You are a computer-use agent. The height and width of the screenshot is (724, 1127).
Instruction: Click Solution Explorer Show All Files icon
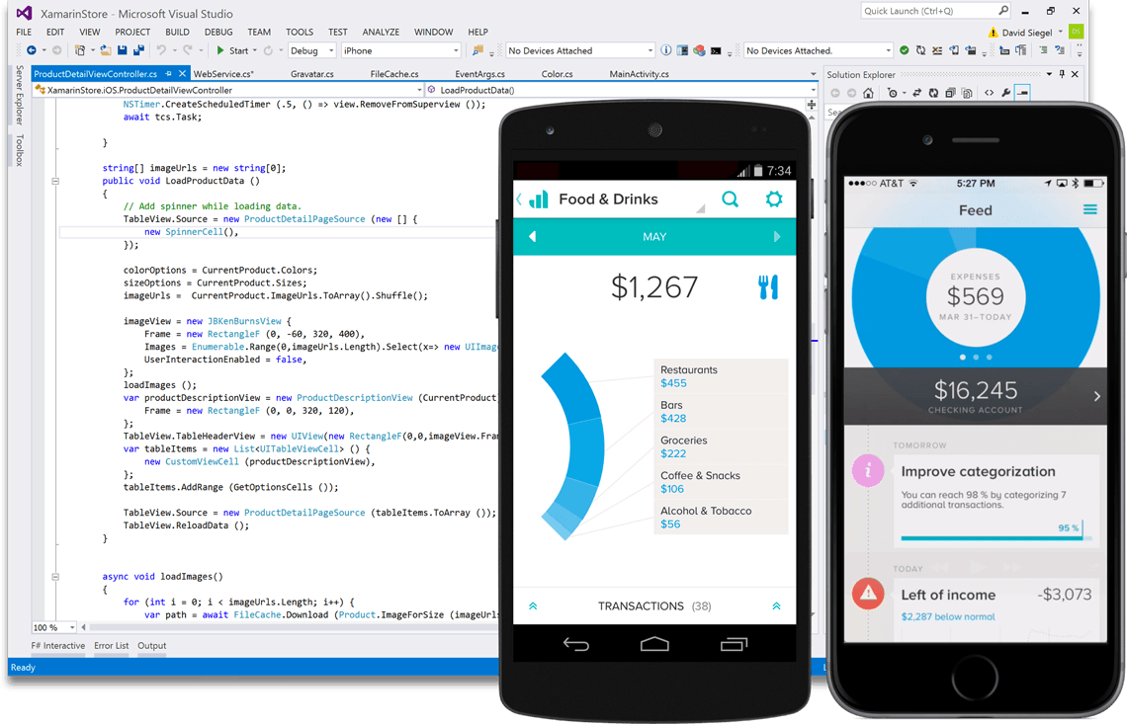pyautogui.click(x=967, y=93)
